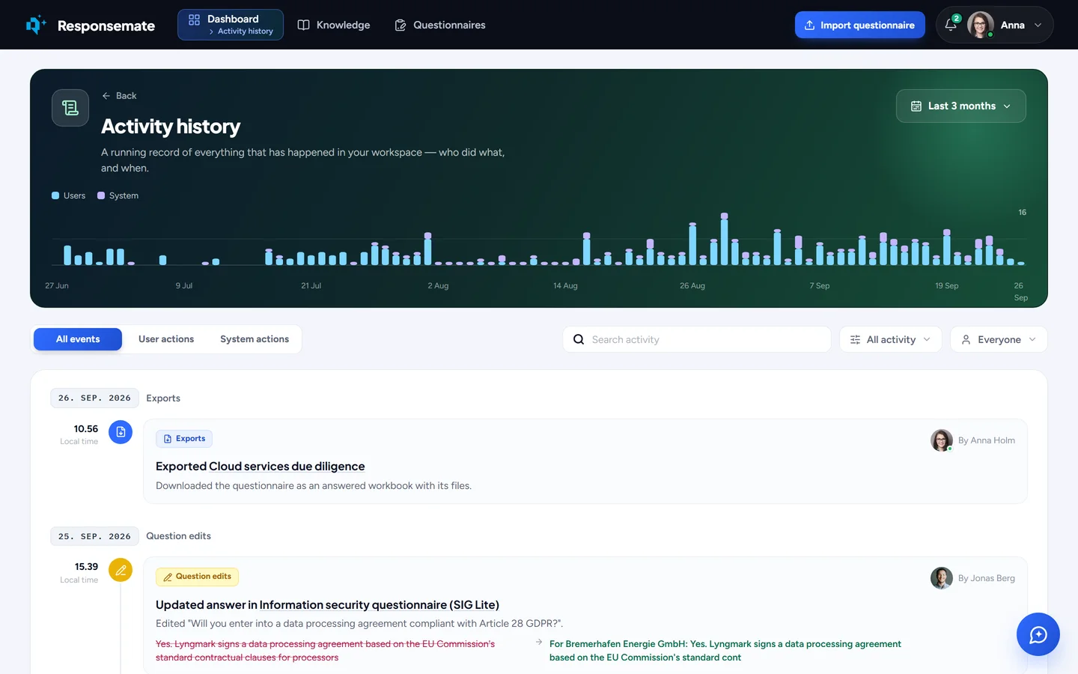This screenshot has height=674, width=1078.
Task: Click the 26. SEP. 2026 date label
Action: [x=94, y=398]
